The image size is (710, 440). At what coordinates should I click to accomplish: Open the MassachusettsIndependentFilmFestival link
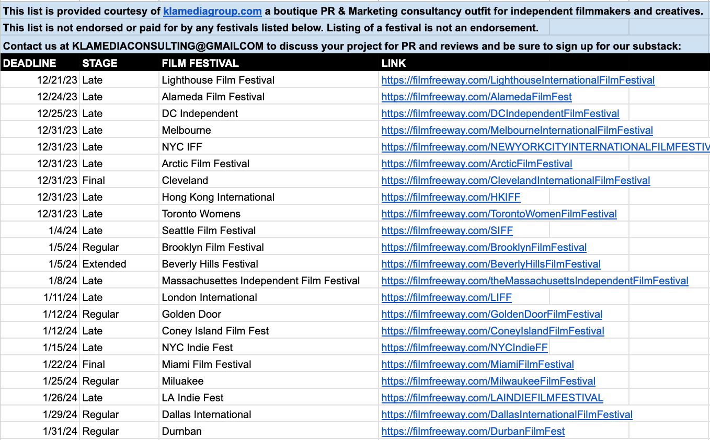pos(535,281)
